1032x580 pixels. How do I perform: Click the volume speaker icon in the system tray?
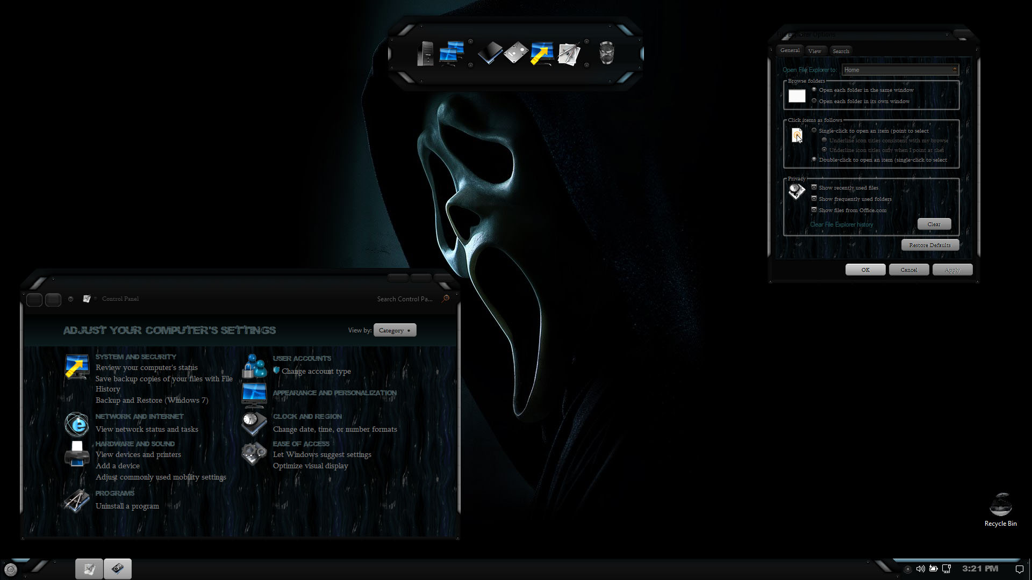(920, 569)
